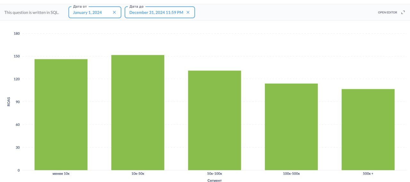
Task: Select the '100к-500к' green bar
Action: tap(291, 127)
